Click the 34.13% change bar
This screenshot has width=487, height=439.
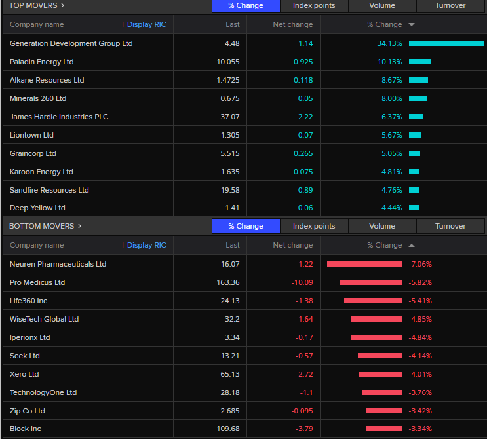(446, 43)
